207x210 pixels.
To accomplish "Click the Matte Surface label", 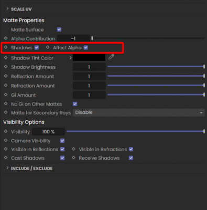I will point(27,29).
